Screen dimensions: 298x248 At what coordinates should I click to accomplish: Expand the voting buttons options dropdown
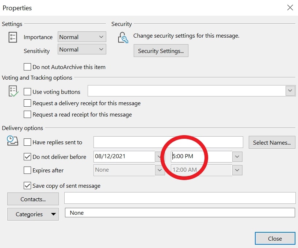coord(290,91)
